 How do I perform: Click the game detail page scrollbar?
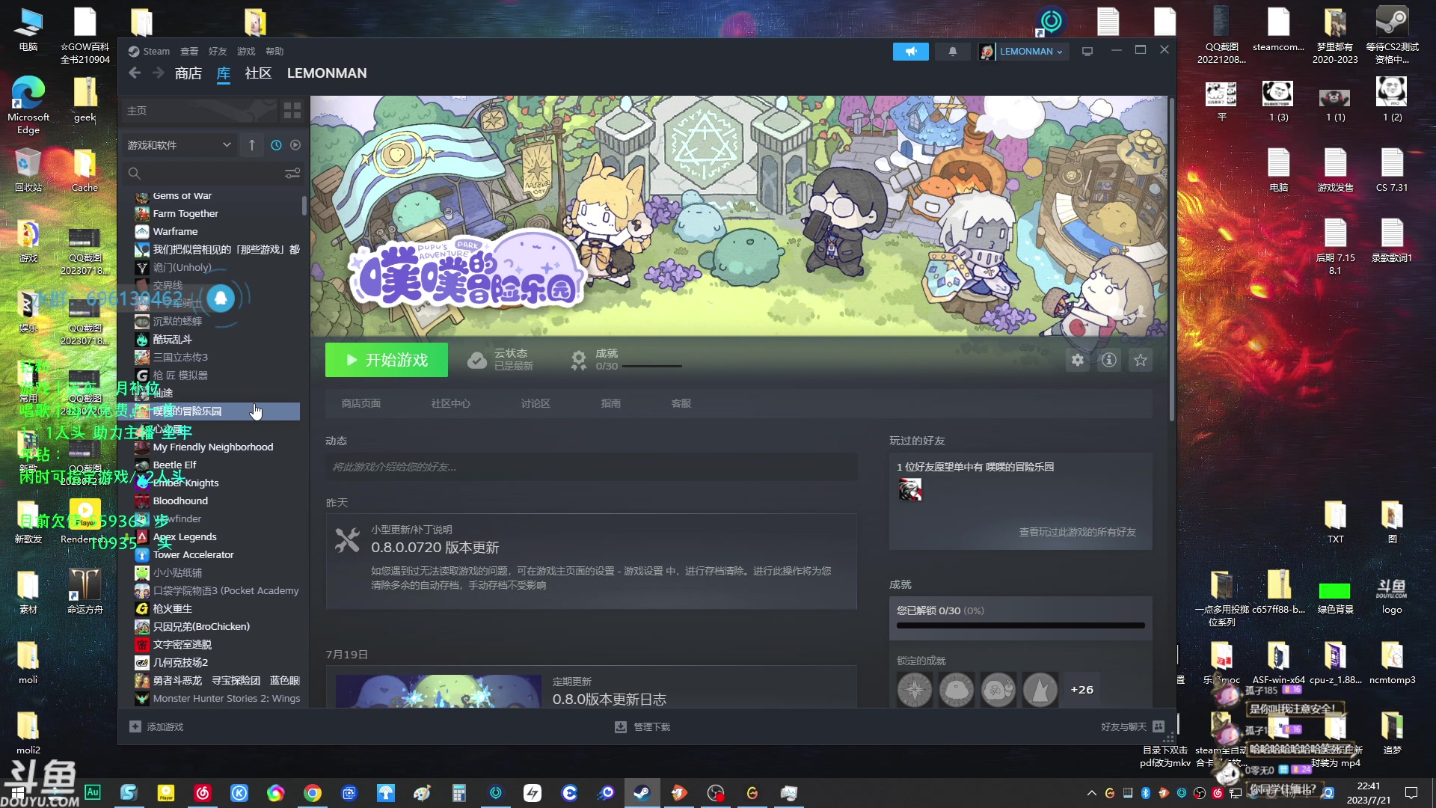[1171, 258]
